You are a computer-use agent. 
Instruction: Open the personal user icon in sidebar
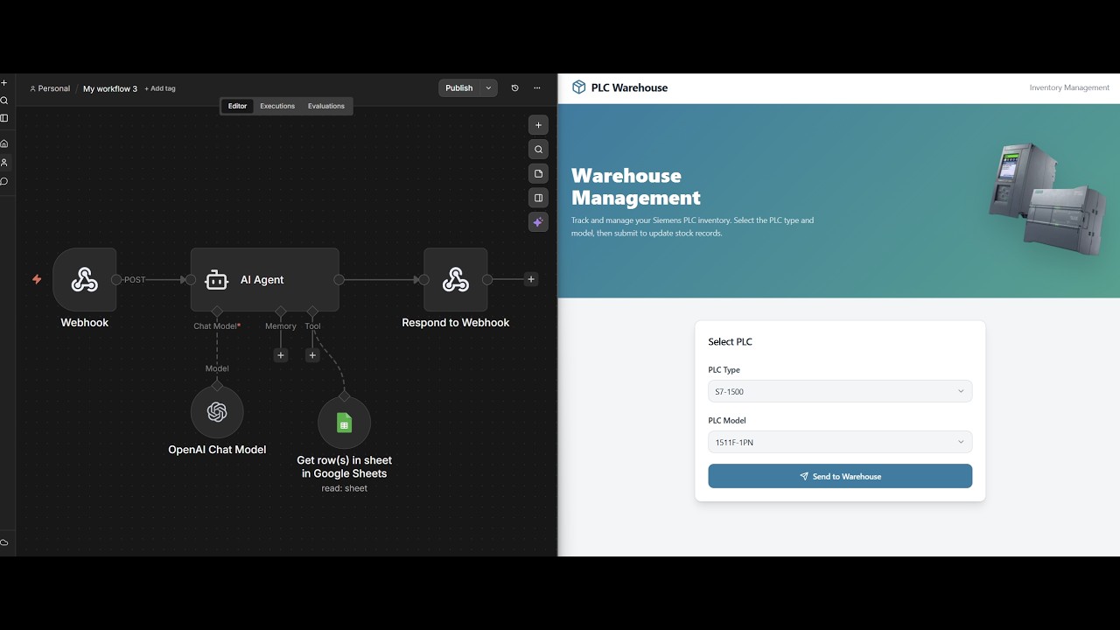pyautogui.click(x=4, y=163)
